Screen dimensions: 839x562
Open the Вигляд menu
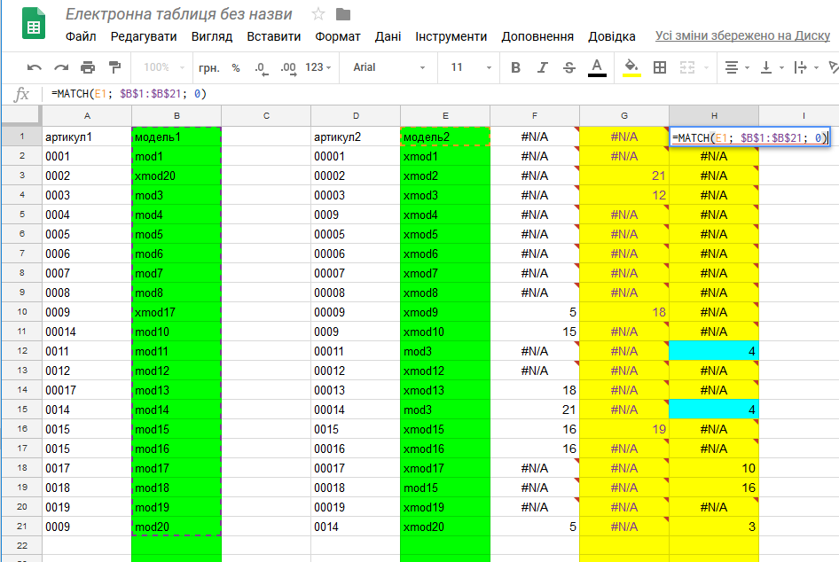pyautogui.click(x=212, y=36)
